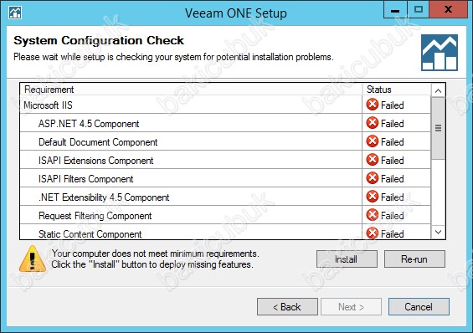Screen dimensions: 473x333
Task: Click the failed icon for ISAPI Filters Component
Action: pos(373,178)
